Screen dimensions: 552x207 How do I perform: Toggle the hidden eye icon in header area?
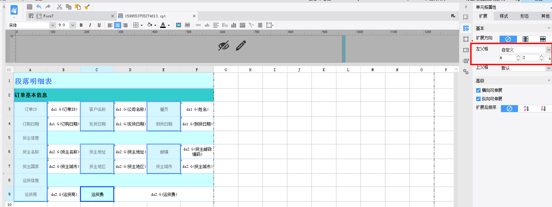coord(223,46)
